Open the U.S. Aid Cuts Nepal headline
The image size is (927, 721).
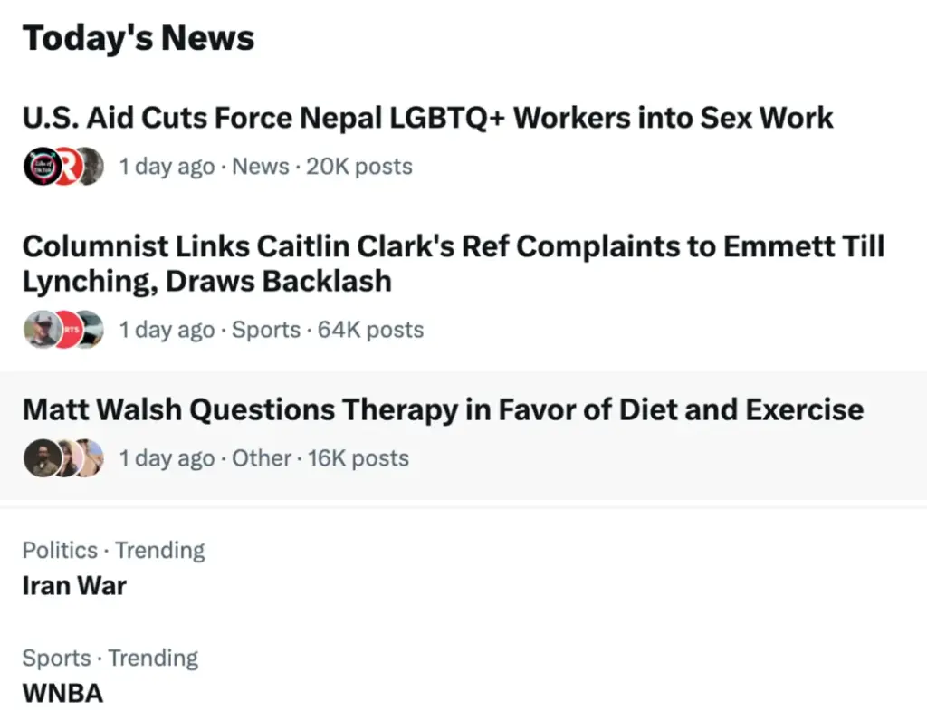427,118
